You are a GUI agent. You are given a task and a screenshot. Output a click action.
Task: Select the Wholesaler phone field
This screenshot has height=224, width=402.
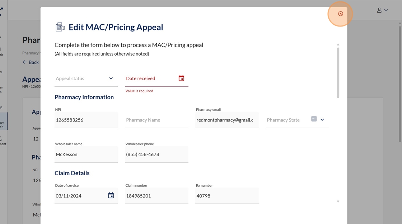(x=156, y=154)
